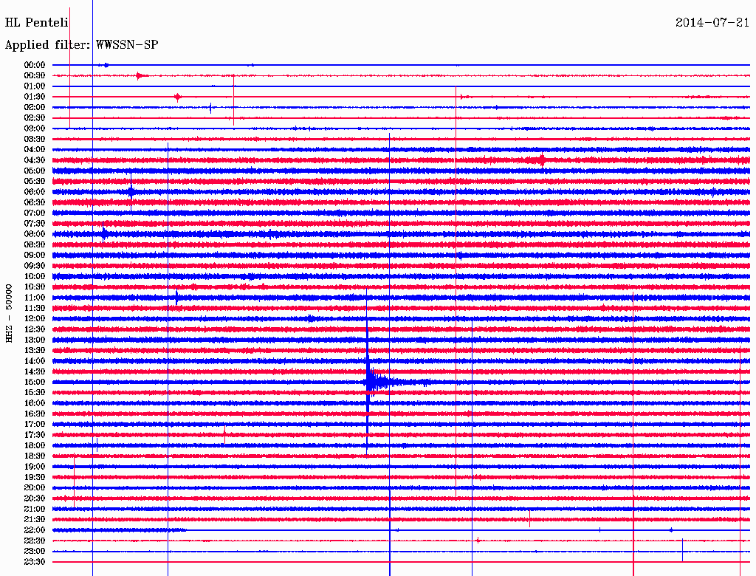Select the 05:00 time label
Image resolution: width=756 pixels, height=576 pixels.
tap(34, 171)
